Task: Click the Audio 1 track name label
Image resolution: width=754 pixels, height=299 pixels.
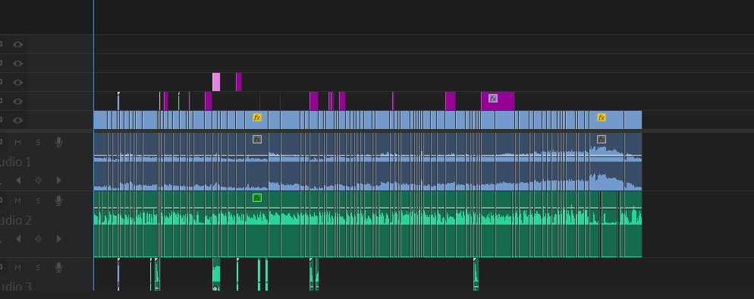Action: (15, 162)
